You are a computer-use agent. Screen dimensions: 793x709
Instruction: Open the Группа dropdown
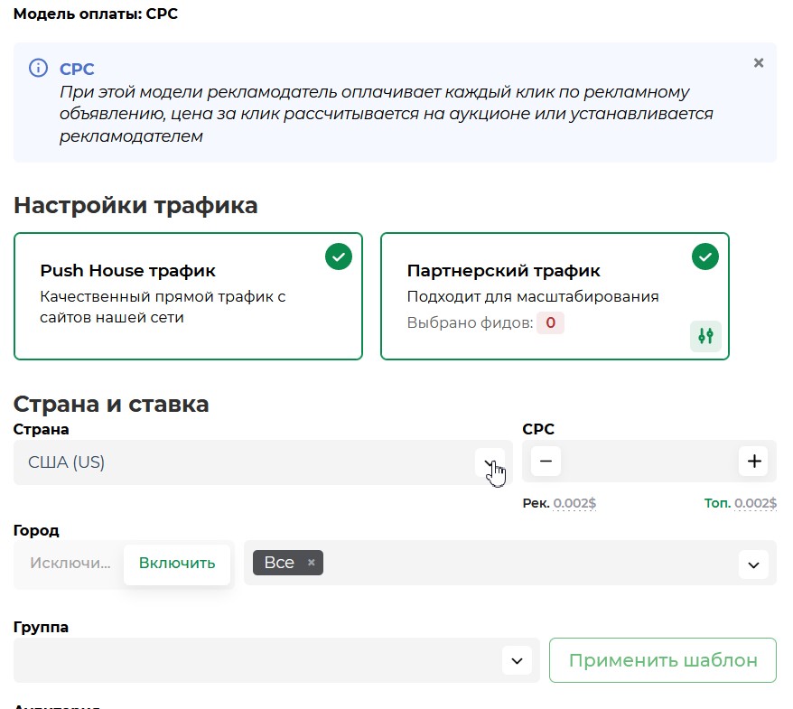click(x=517, y=661)
